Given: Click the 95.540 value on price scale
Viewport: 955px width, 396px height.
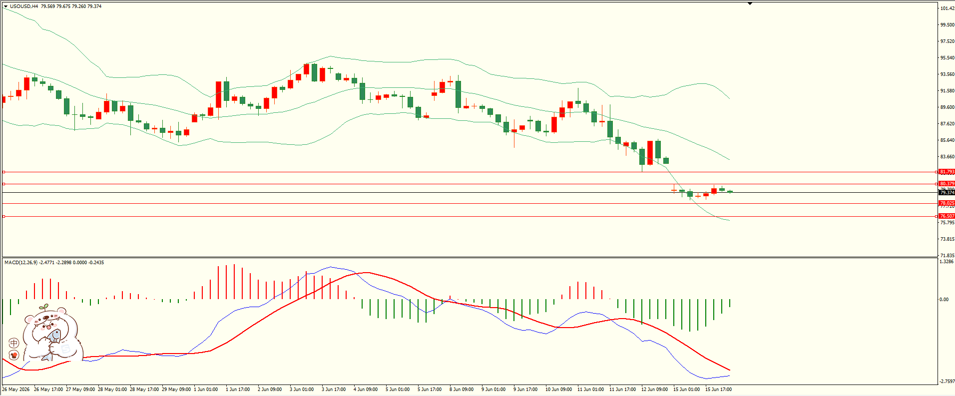Looking at the screenshot, I should pos(947,58).
